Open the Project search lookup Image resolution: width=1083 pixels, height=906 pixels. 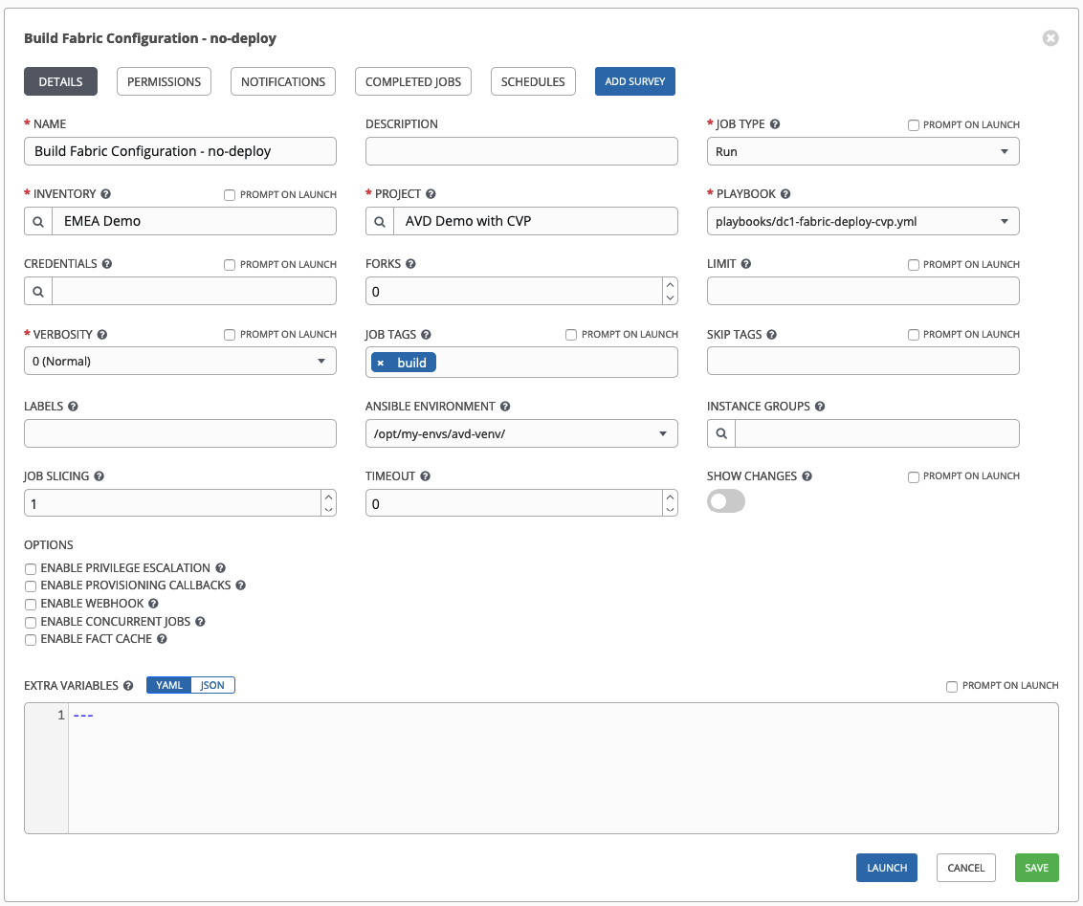tap(380, 221)
